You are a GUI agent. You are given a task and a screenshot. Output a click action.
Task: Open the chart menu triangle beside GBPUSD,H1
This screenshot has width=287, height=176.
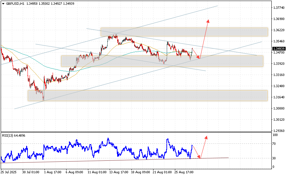click(x=3, y=4)
